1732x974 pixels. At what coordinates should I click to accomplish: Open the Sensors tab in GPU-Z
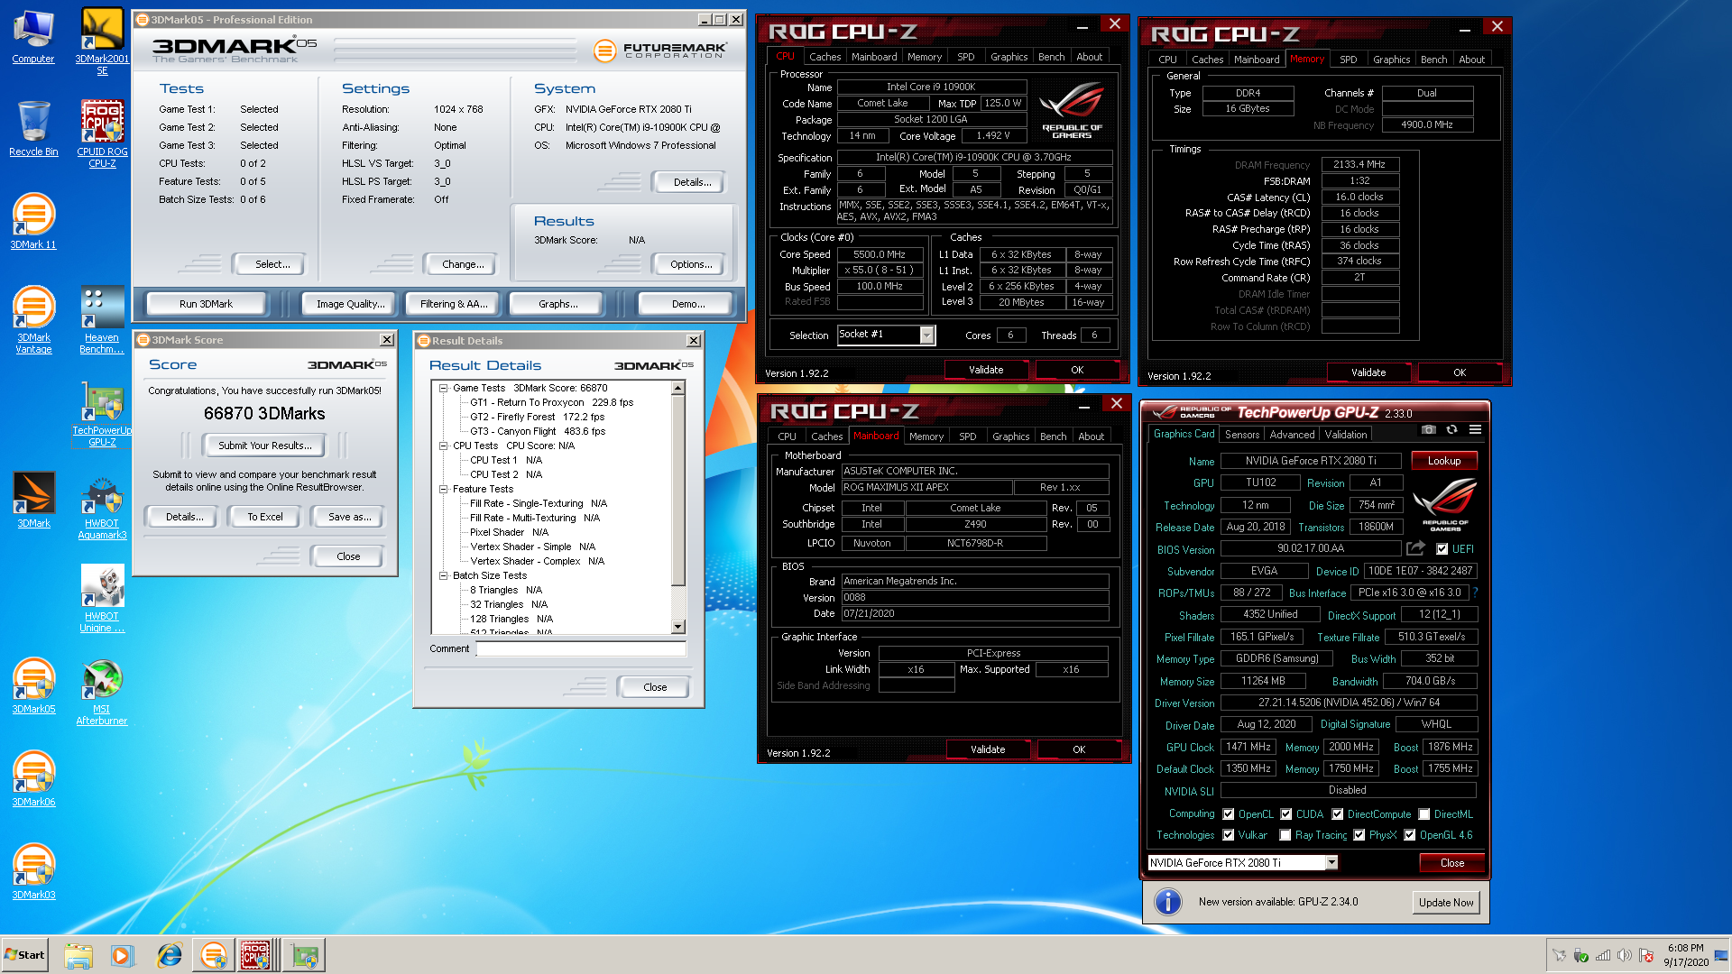click(1241, 435)
